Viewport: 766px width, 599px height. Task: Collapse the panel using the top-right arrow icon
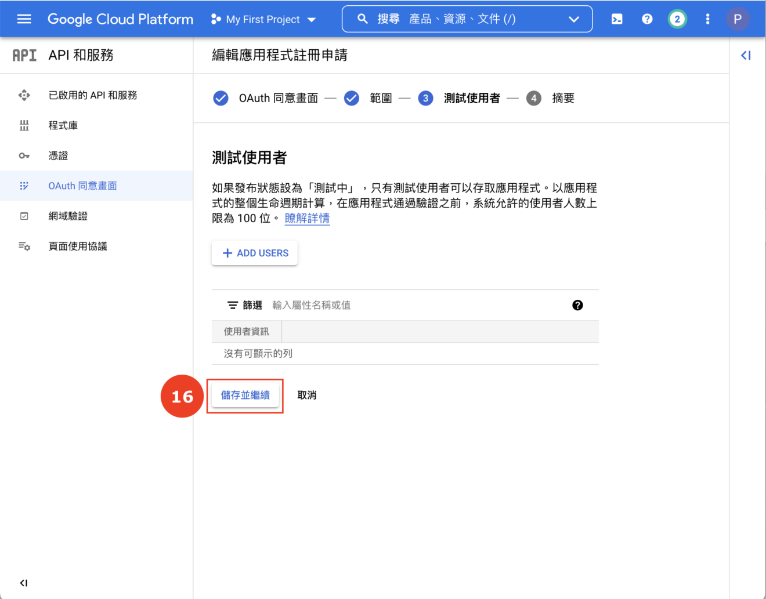point(746,55)
